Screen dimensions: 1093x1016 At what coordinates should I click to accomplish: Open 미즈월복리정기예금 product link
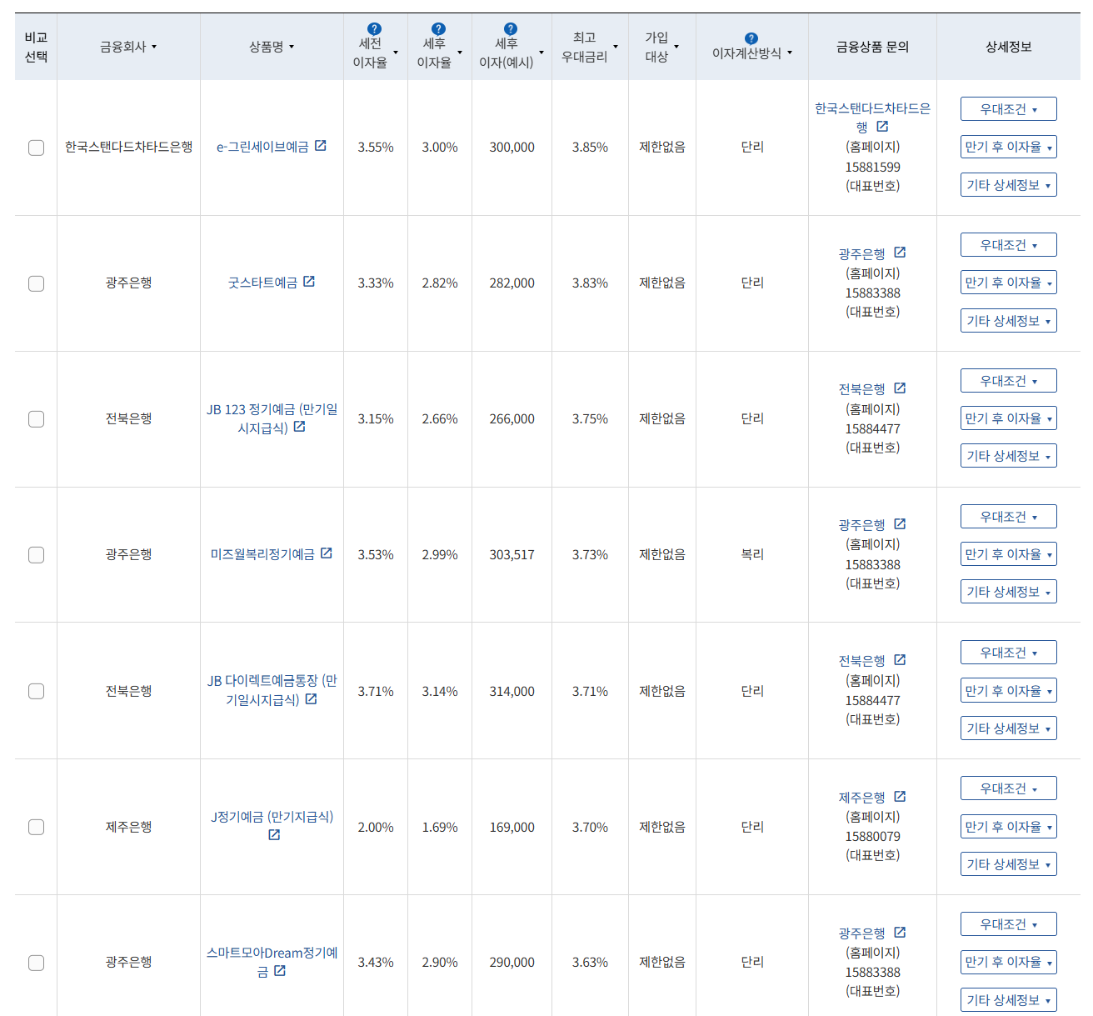tap(262, 554)
